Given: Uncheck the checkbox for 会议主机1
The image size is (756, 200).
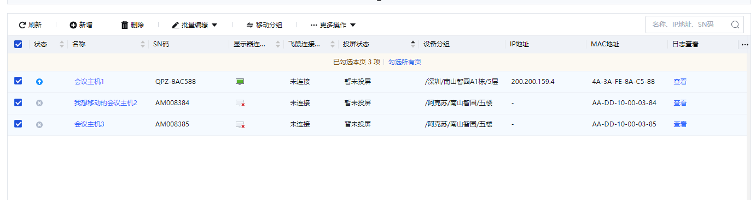Looking at the screenshot, I should tap(18, 81).
